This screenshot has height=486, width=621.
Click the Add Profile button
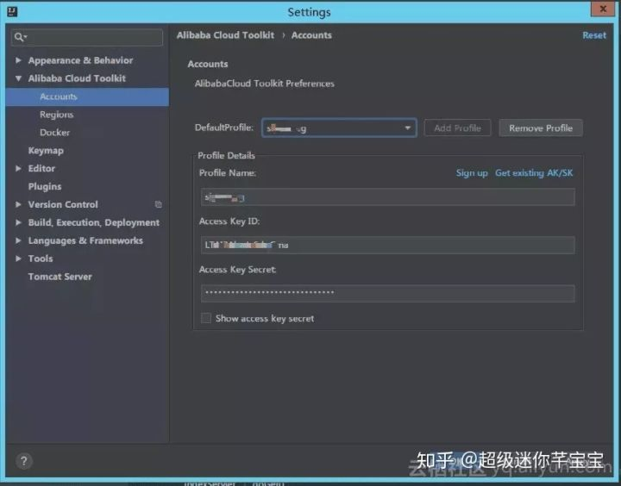pyautogui.click(x=457, y=128)
